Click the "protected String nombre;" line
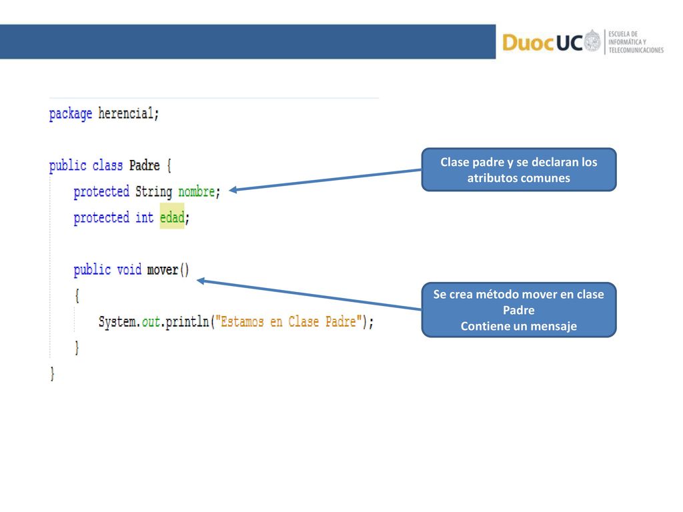Screen dimensions: 683x512 pyautogui.click(x=147, y=191)
